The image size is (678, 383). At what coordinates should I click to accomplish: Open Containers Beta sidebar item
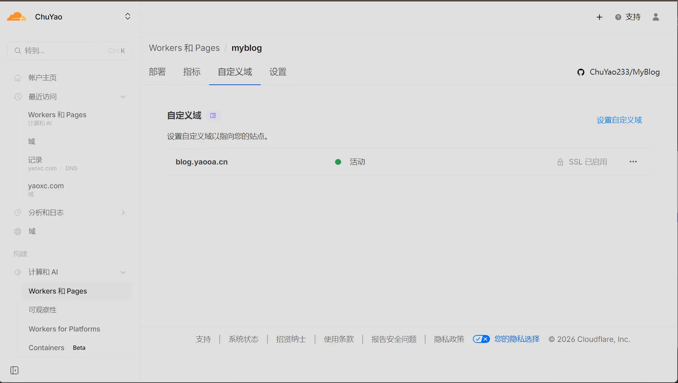(x=57, y=348)
